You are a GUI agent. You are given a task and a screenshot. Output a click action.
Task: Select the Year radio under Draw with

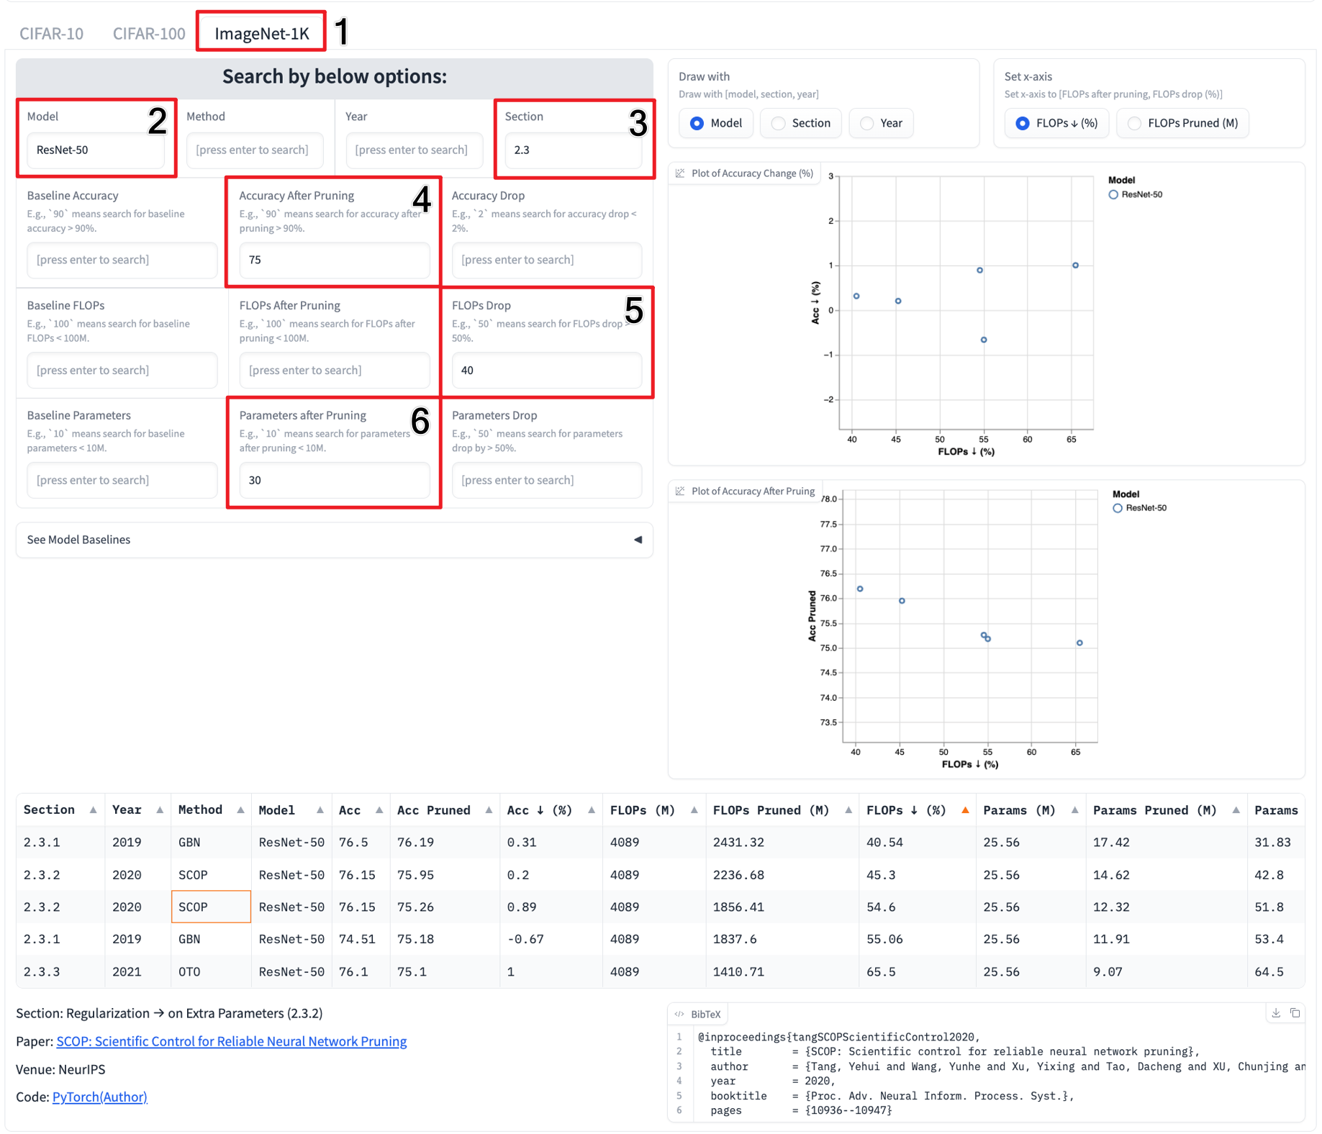pos(867,124)
